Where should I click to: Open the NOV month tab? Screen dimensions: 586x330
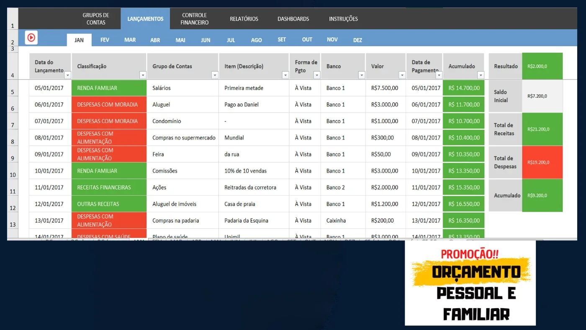pyautogui.click(x=332, y=39)
